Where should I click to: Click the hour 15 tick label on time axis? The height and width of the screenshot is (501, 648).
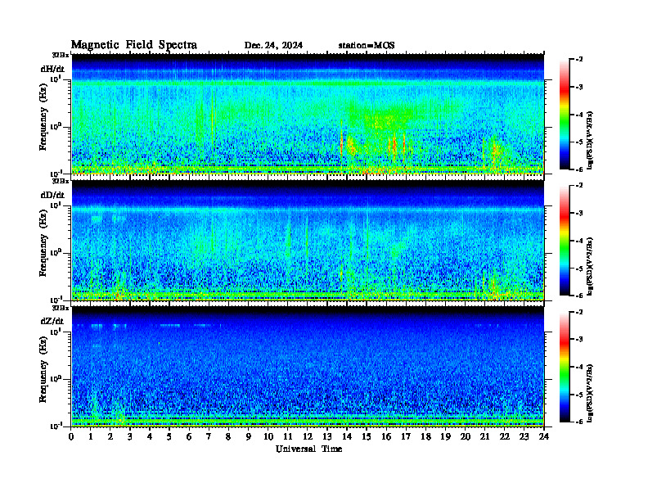367,436
